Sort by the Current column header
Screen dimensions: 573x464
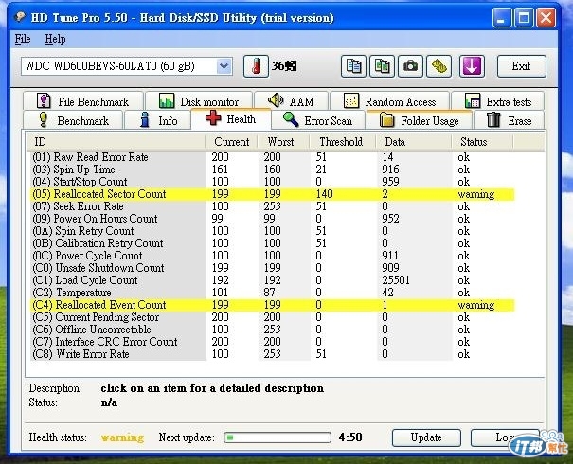231,142
